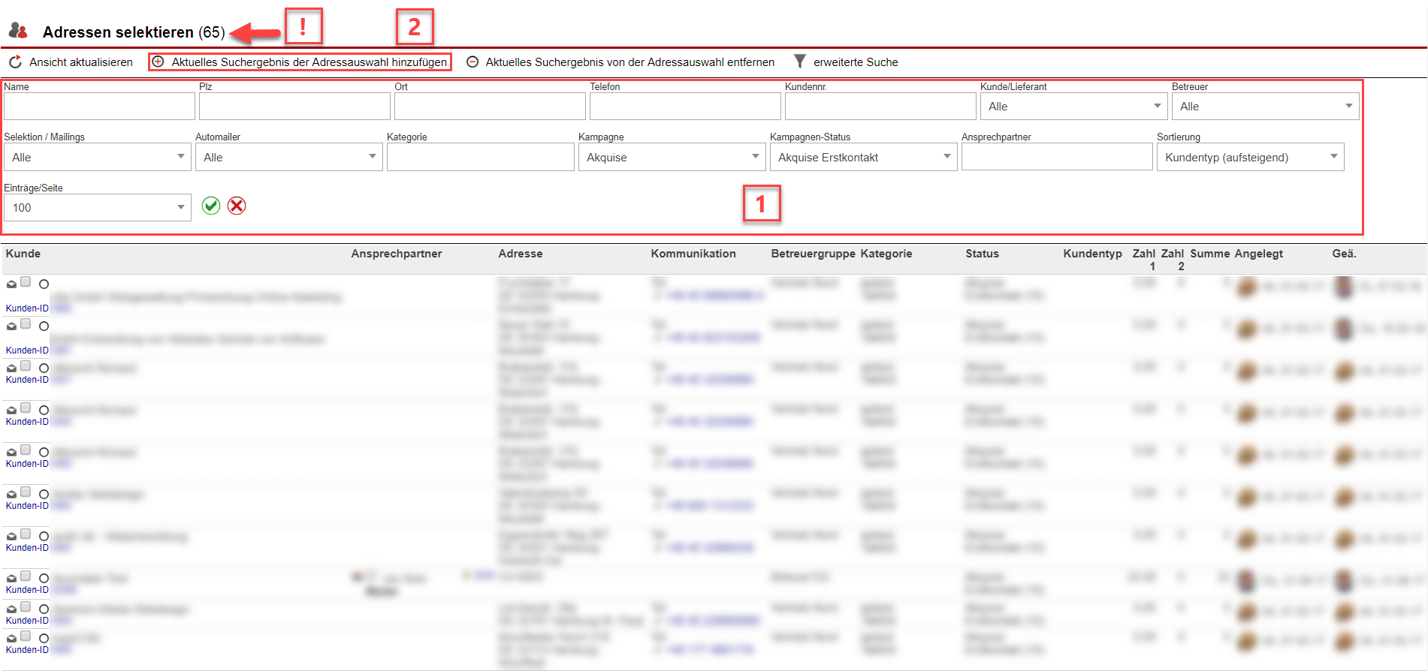Click the envelope icon in the first customer row

tap(11, 284)
